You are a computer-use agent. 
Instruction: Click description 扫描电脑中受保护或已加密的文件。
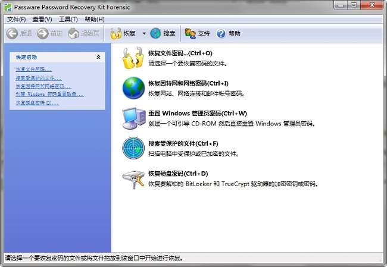(x=193, y=154)
